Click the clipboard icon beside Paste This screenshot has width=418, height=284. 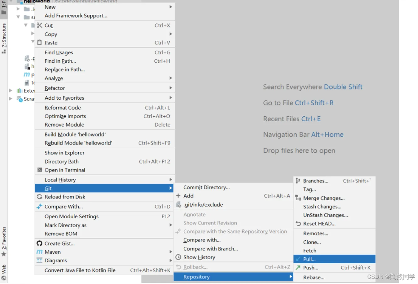[x=40, y=43]
